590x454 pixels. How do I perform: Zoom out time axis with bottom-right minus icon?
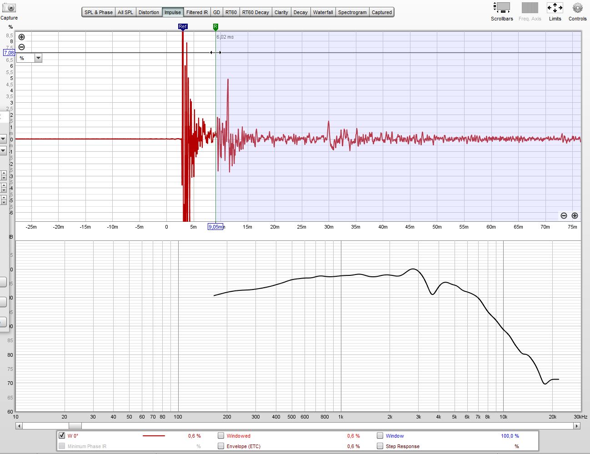564,216
